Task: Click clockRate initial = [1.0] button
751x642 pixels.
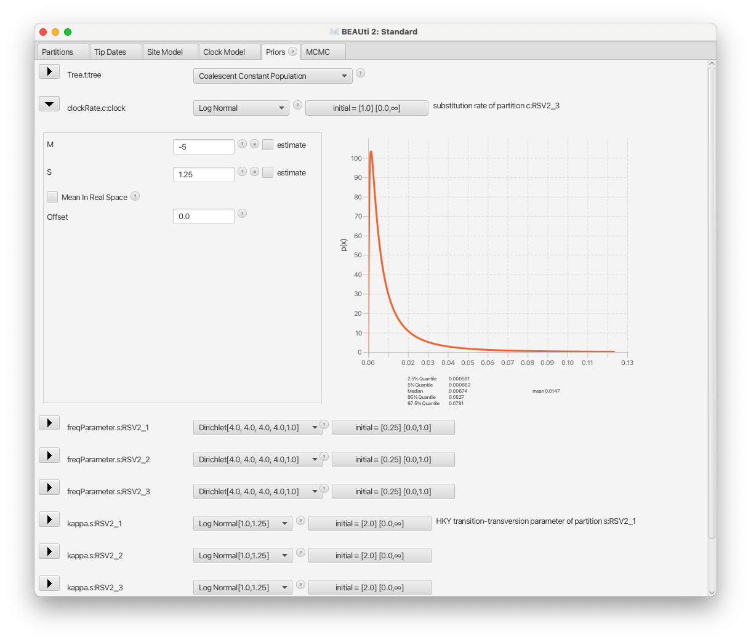Action: pos(367,108)
